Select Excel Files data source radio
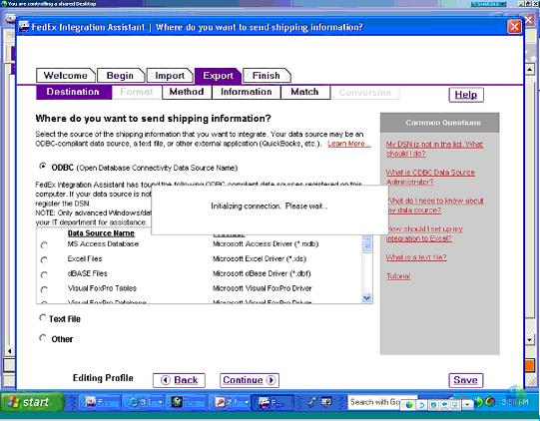540x421 pixels. pos(44,260)
